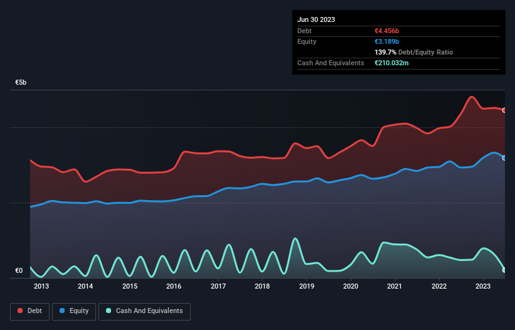The width and height of the screenshot is (515, 330).
Task: Click the 2019 x-axis label
Action: [x=307, y=286]
